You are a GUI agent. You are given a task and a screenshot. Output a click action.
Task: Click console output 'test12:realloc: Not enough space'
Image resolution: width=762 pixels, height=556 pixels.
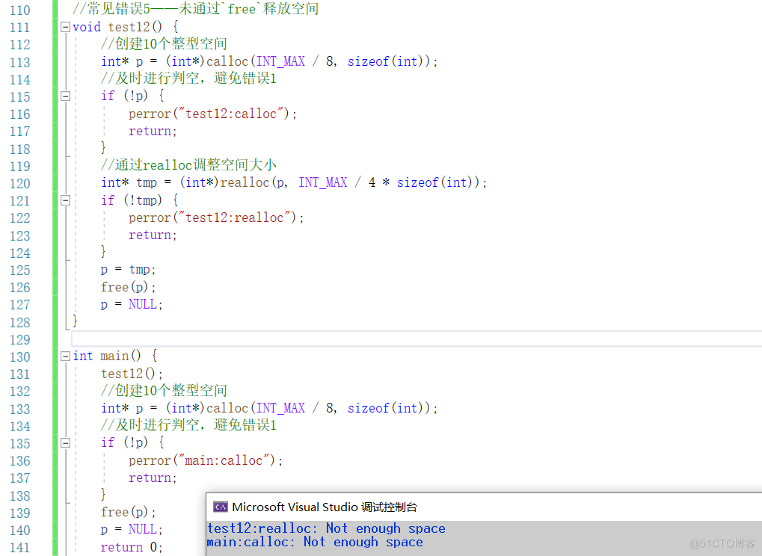[326, 528]
